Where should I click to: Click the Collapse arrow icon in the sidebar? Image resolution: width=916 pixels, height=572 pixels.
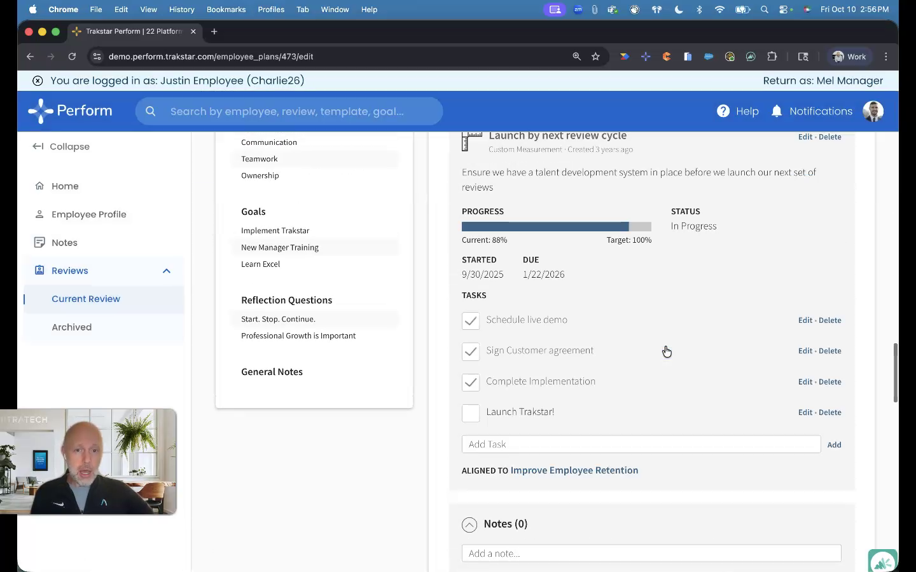coord(38,146)
